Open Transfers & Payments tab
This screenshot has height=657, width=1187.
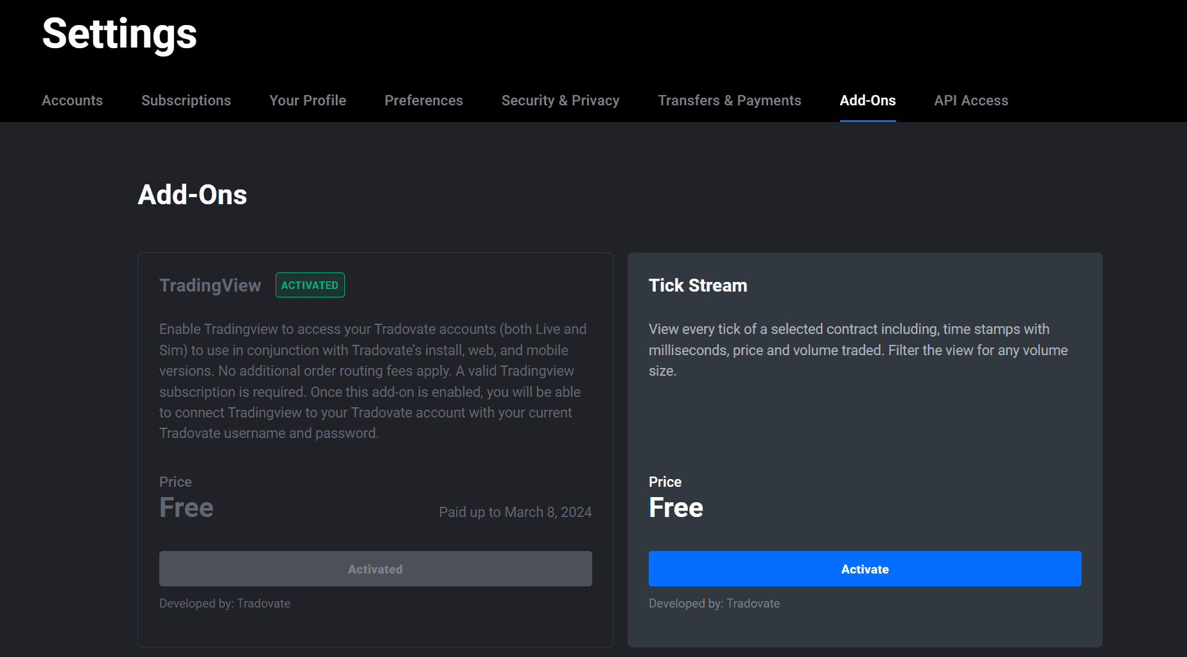pos(730,100)
